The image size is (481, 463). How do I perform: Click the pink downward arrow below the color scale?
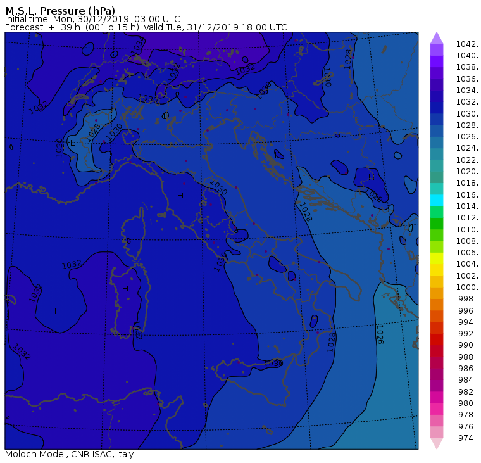(437, 443)
